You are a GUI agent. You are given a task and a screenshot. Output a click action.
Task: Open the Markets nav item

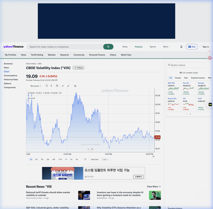52,55
